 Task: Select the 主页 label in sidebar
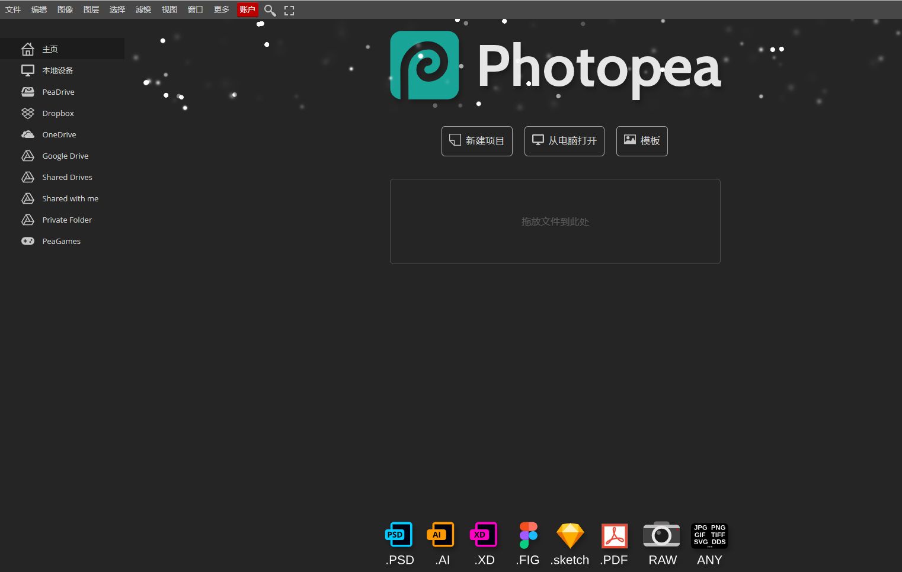(x=50, y=49)
